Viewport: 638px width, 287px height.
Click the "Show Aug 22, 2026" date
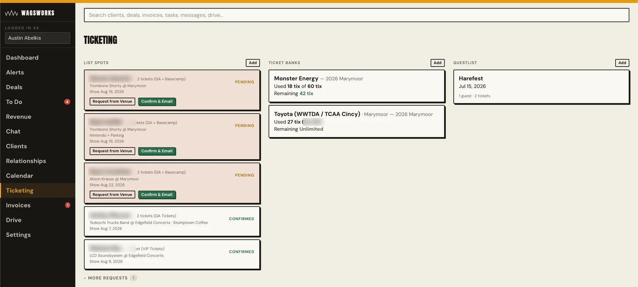(107, 185)
